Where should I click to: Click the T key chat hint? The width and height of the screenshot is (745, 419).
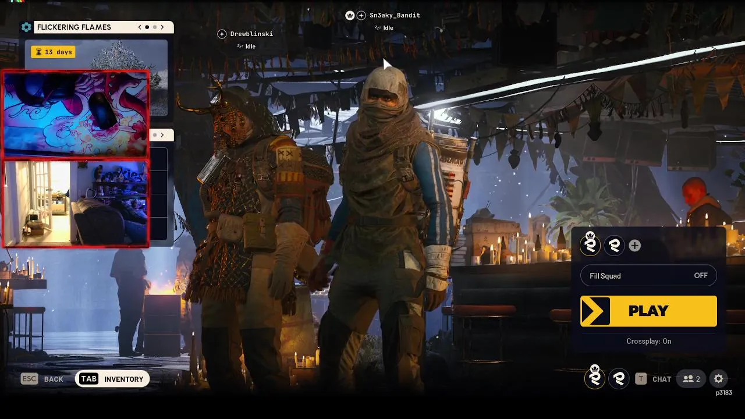click(x=641, y=379)
